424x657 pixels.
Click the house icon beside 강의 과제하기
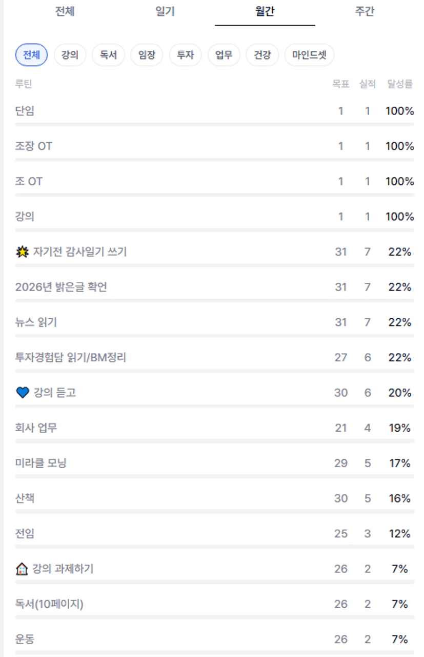click(22, 569)
